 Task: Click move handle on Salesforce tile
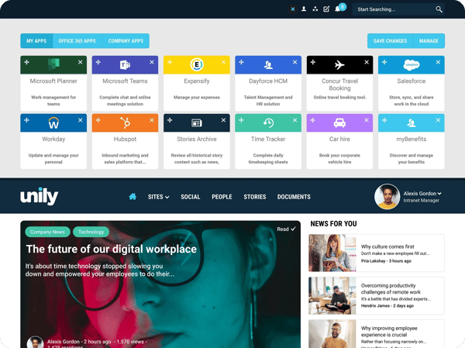pos(384,62)
